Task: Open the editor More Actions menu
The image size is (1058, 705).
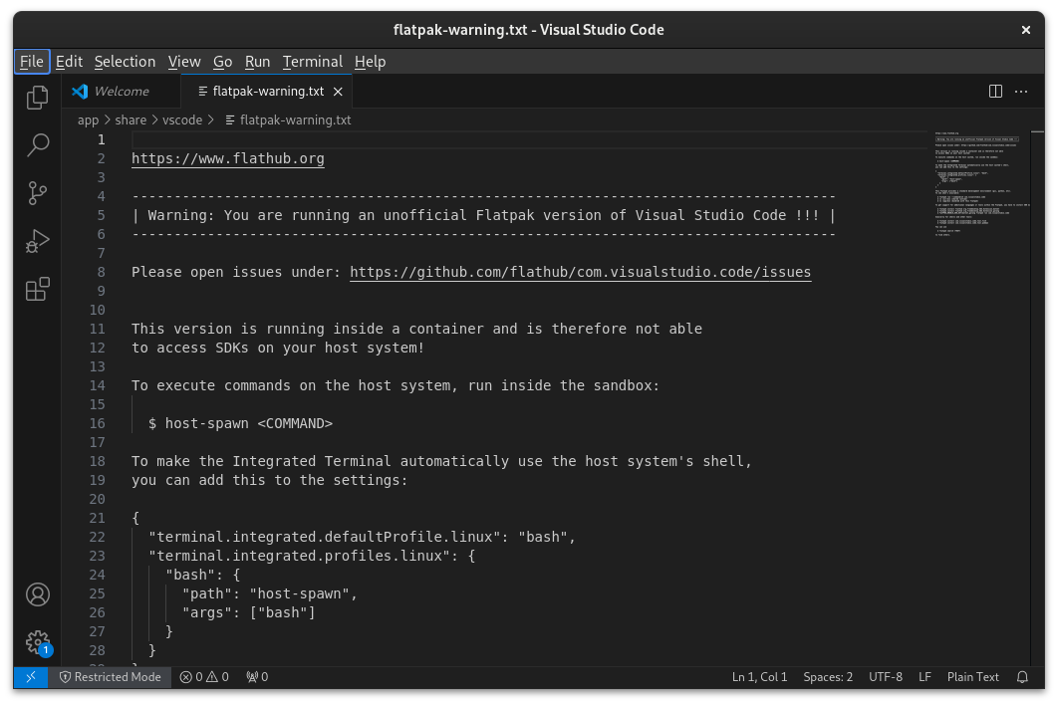Action: click(1021, 91)
